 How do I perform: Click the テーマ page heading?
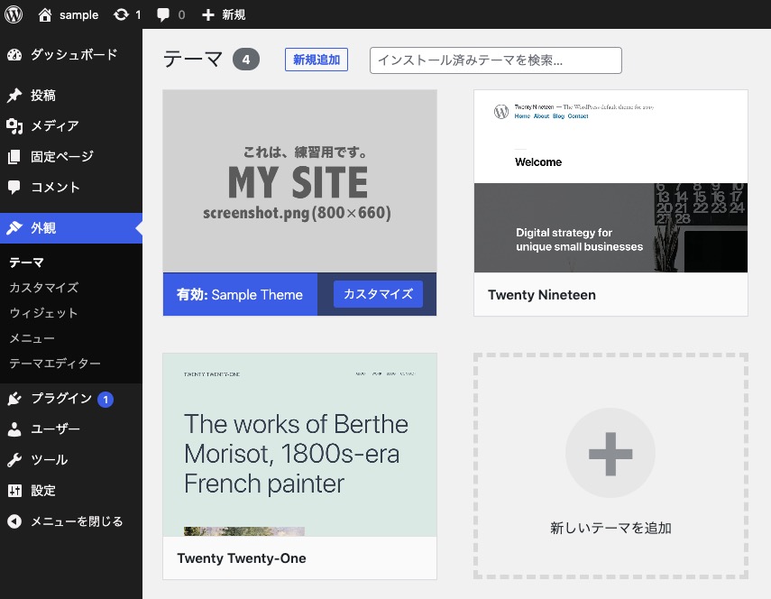tap(193, 60)
